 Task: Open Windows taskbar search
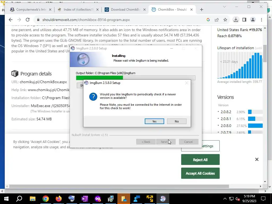coord(19,199)
